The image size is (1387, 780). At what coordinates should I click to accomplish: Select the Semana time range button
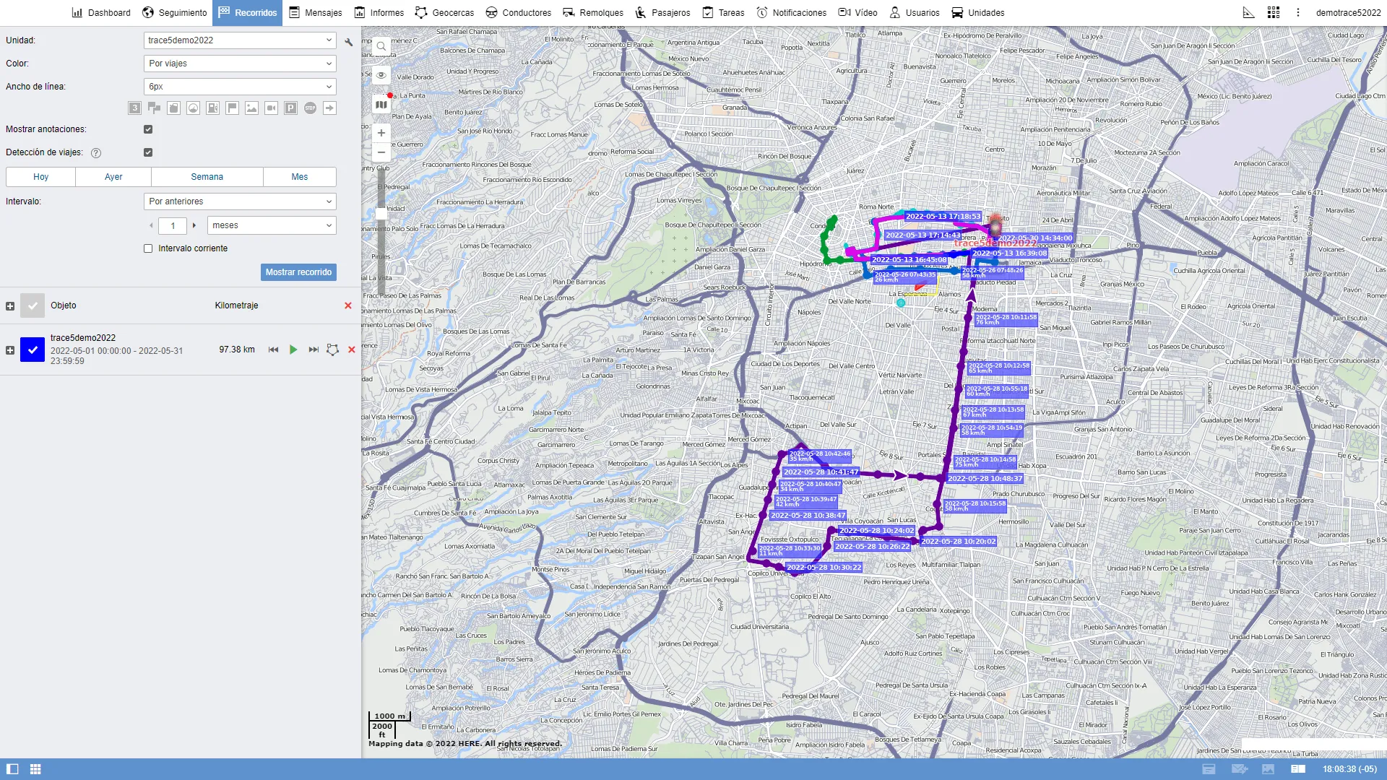[x=206, y=176]
